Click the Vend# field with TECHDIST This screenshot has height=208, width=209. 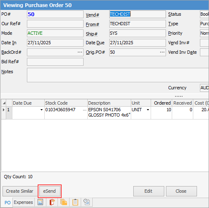coord(137,14)
